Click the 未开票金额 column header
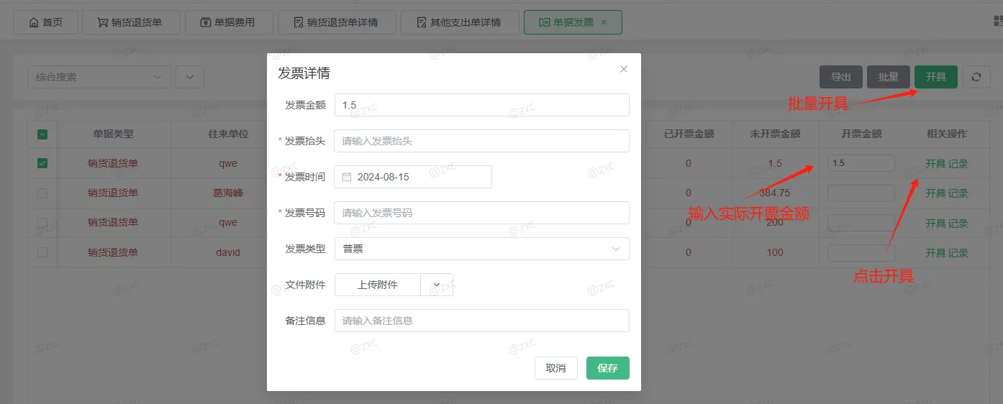Screen dimensions: 1003x404 pyautogui.click(x=775, y=134)
